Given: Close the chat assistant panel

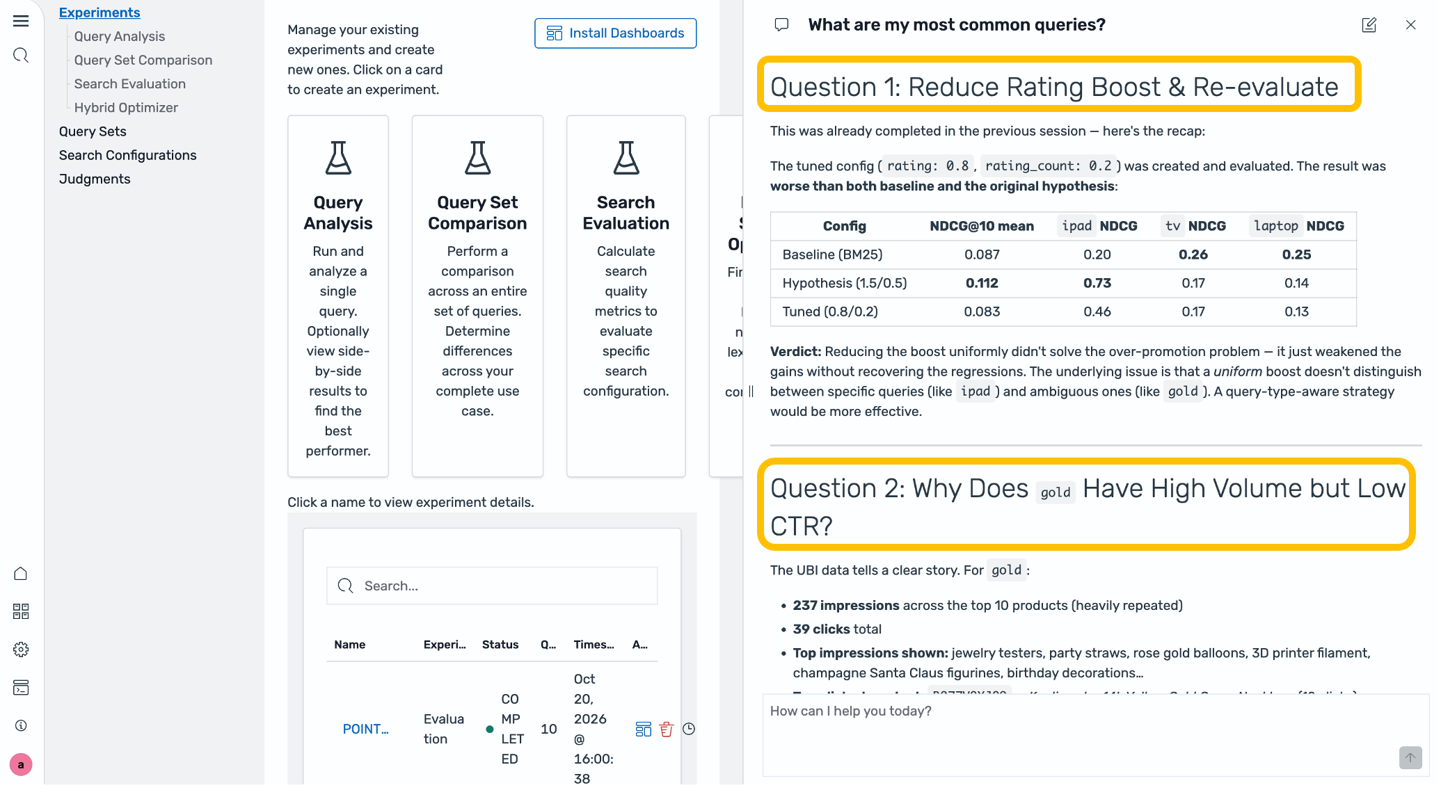Looking at the screenshot, I should pyautogui.click(x=1410, y=25).
